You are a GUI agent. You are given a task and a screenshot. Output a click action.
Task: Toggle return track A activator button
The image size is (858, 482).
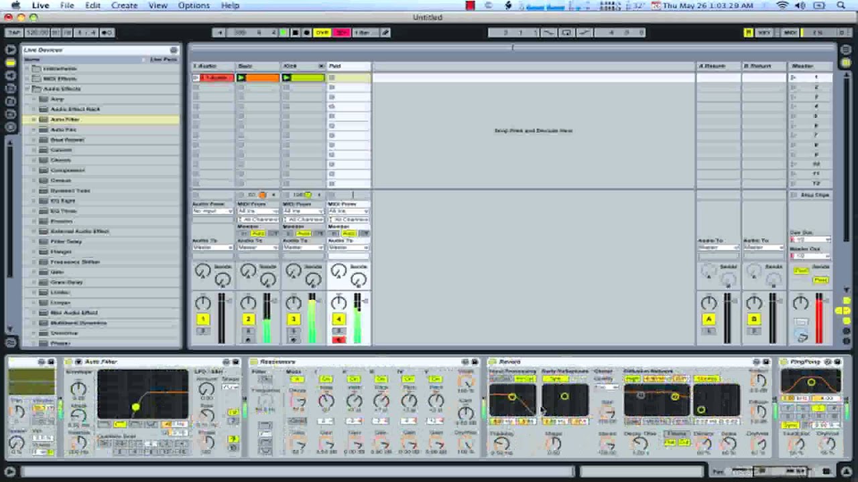click(x=709, y=319)
